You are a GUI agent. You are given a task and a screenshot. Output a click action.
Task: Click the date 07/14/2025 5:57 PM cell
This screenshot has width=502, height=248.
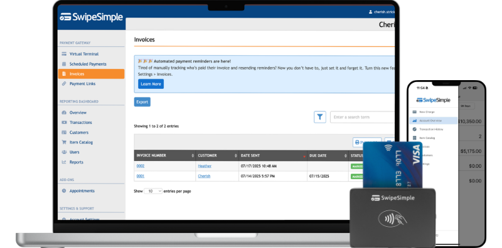pos(258,176)
